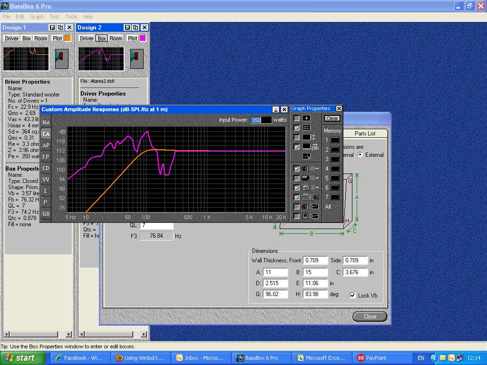Click the speaker driver sound-wave icon
487x365 pixels.
310,169
